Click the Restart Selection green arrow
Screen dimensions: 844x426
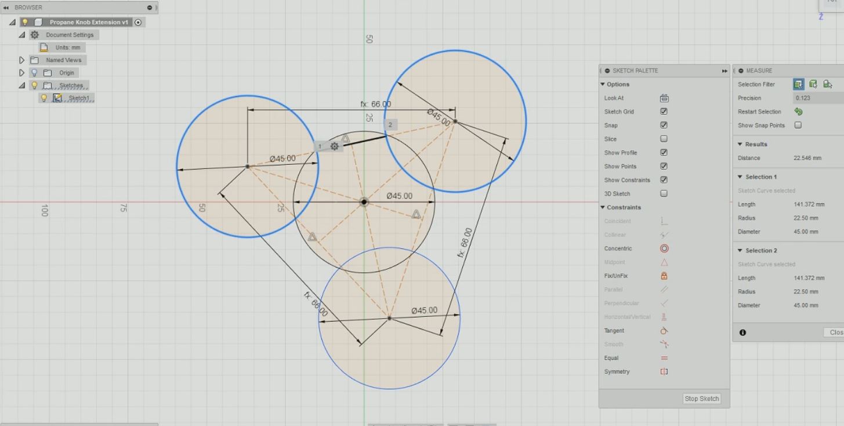pos(799,111)
